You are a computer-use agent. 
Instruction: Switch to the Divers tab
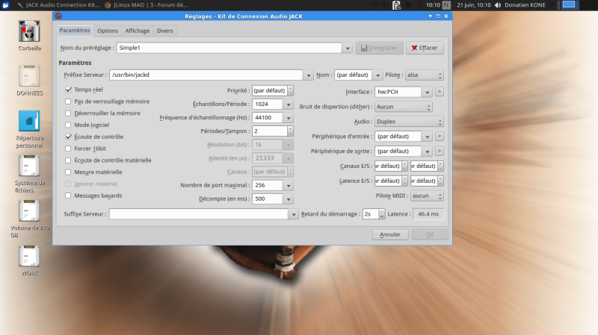coord(164,31)
